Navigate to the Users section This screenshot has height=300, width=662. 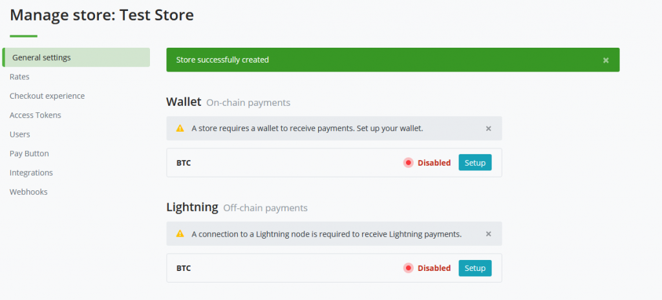(20, 134)
